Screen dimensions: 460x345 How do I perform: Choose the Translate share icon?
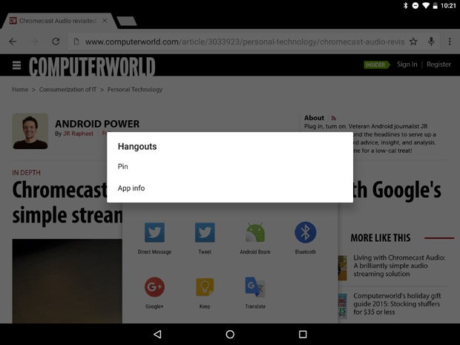coord(255,286)
